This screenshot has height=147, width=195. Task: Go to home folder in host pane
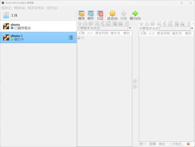[85, 23]
